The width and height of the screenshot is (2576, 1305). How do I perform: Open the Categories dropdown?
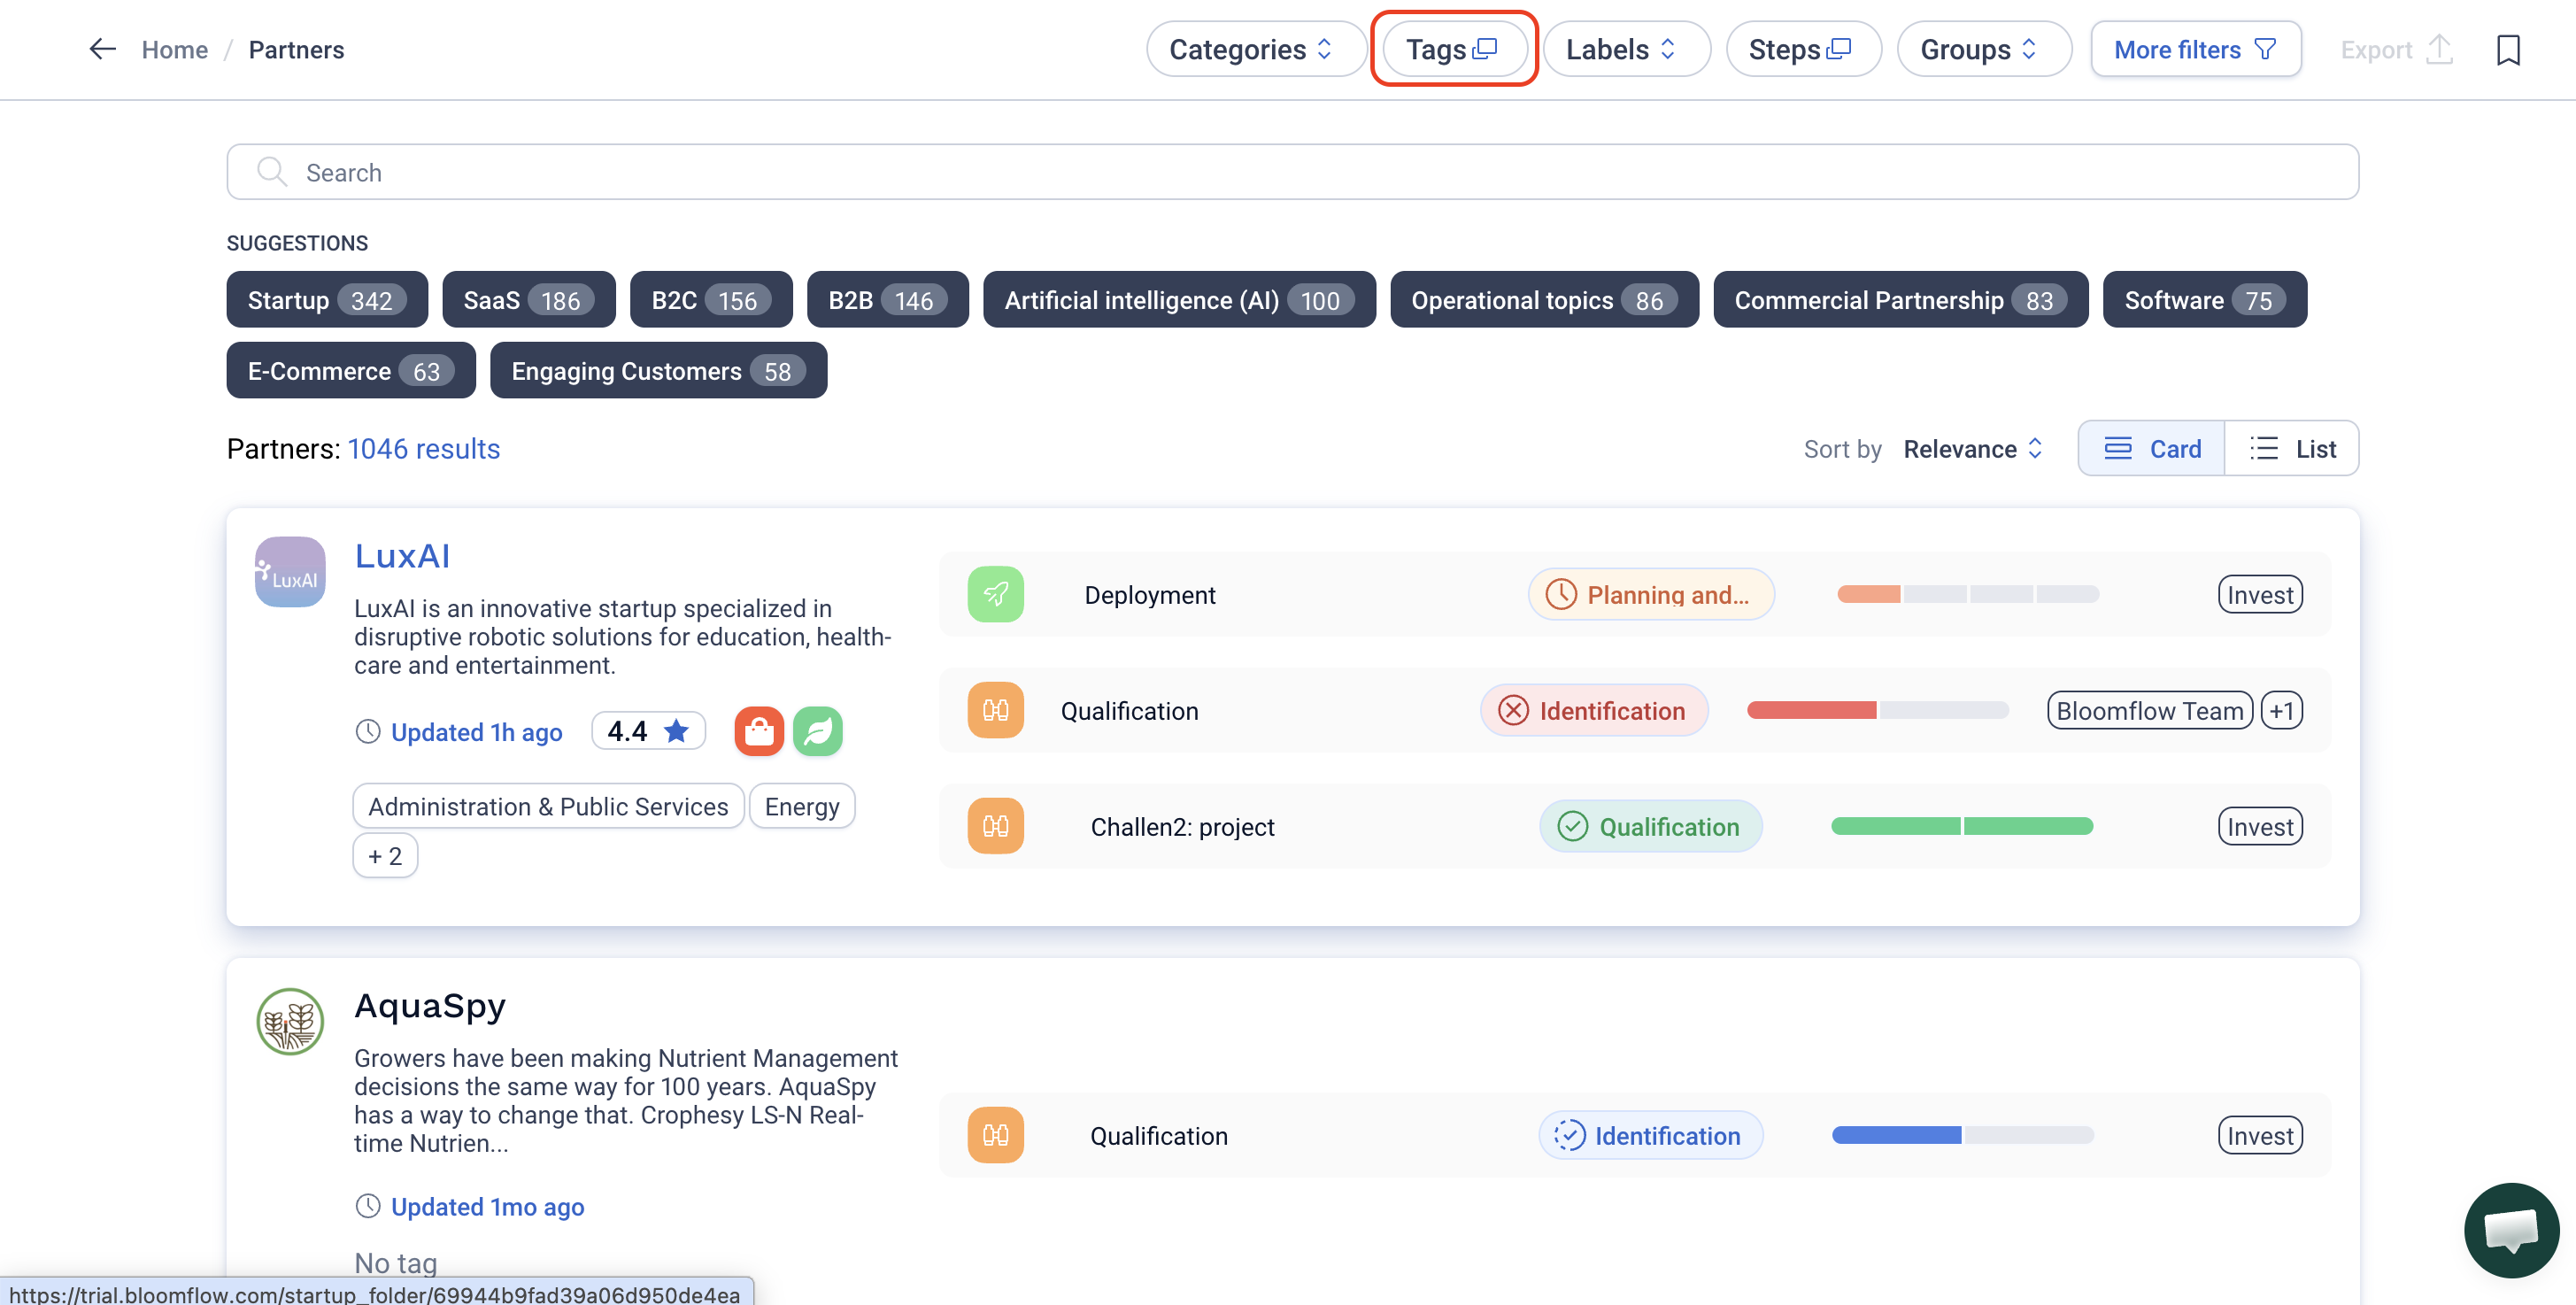coord(1255,49)
